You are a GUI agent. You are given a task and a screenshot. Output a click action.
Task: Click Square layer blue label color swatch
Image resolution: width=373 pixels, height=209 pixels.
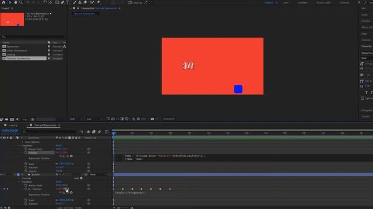[x=18, y=175]
